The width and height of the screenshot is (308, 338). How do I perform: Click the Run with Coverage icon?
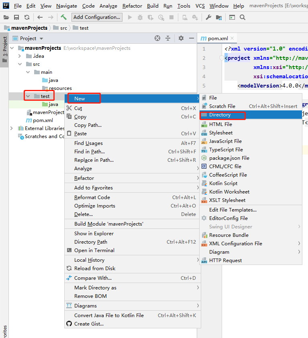pyautogui.click(x=151, y=17)
